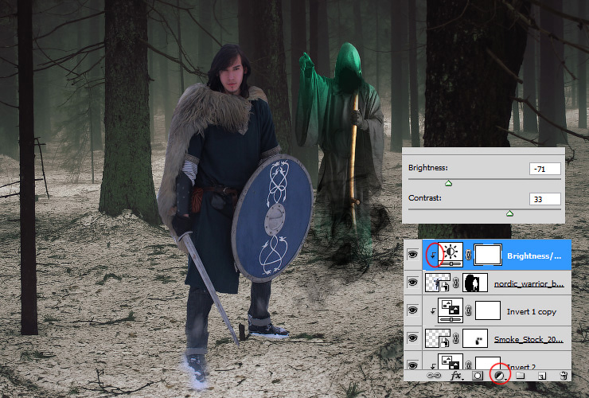Image resolution: width=589 pixels, height=398 pixels.
Task: Delete layer with the trash icon
Action: (x=564, y=376)
